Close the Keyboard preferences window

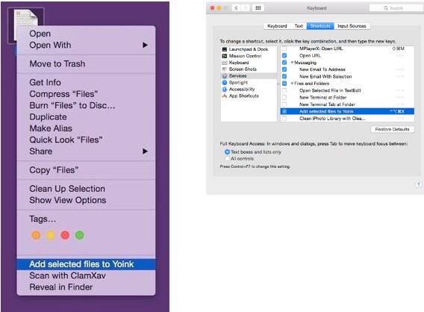coord(213,8)
